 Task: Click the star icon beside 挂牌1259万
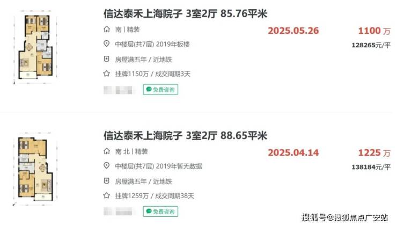pyautogui.click(x=107, y=195)
